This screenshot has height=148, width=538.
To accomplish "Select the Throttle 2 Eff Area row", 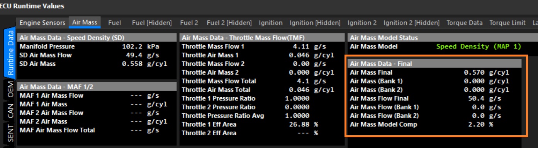I will [262, 133].
